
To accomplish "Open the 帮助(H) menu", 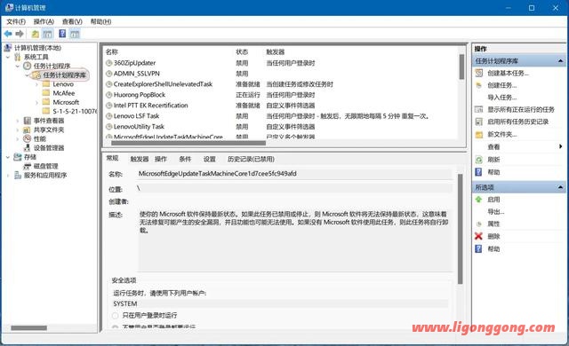I will pyautogui.click(x=100, y=21).
